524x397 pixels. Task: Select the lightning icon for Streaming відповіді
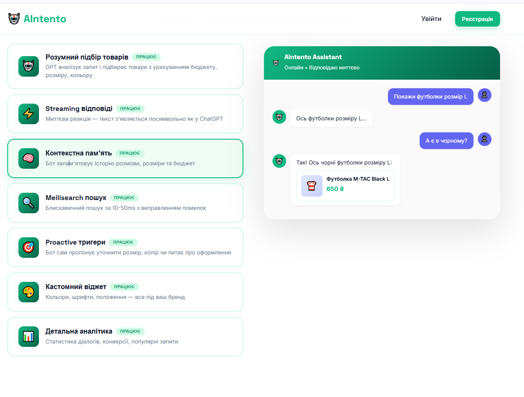[28, 114]
